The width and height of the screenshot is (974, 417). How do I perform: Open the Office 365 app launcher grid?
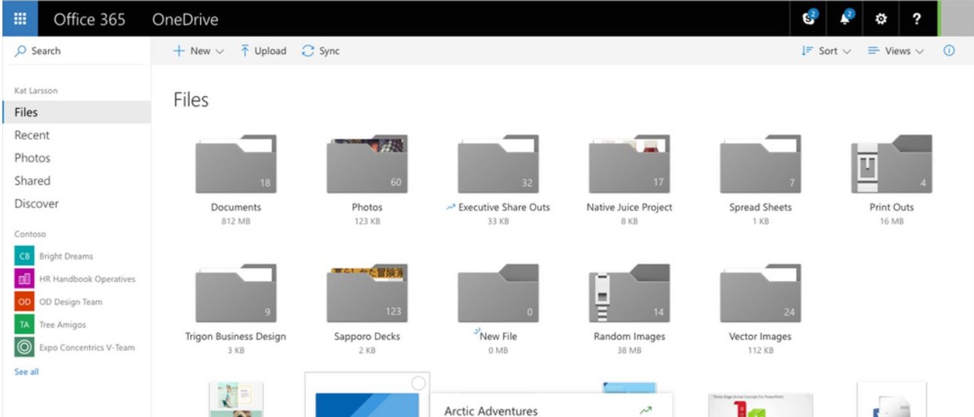[21, 19]
